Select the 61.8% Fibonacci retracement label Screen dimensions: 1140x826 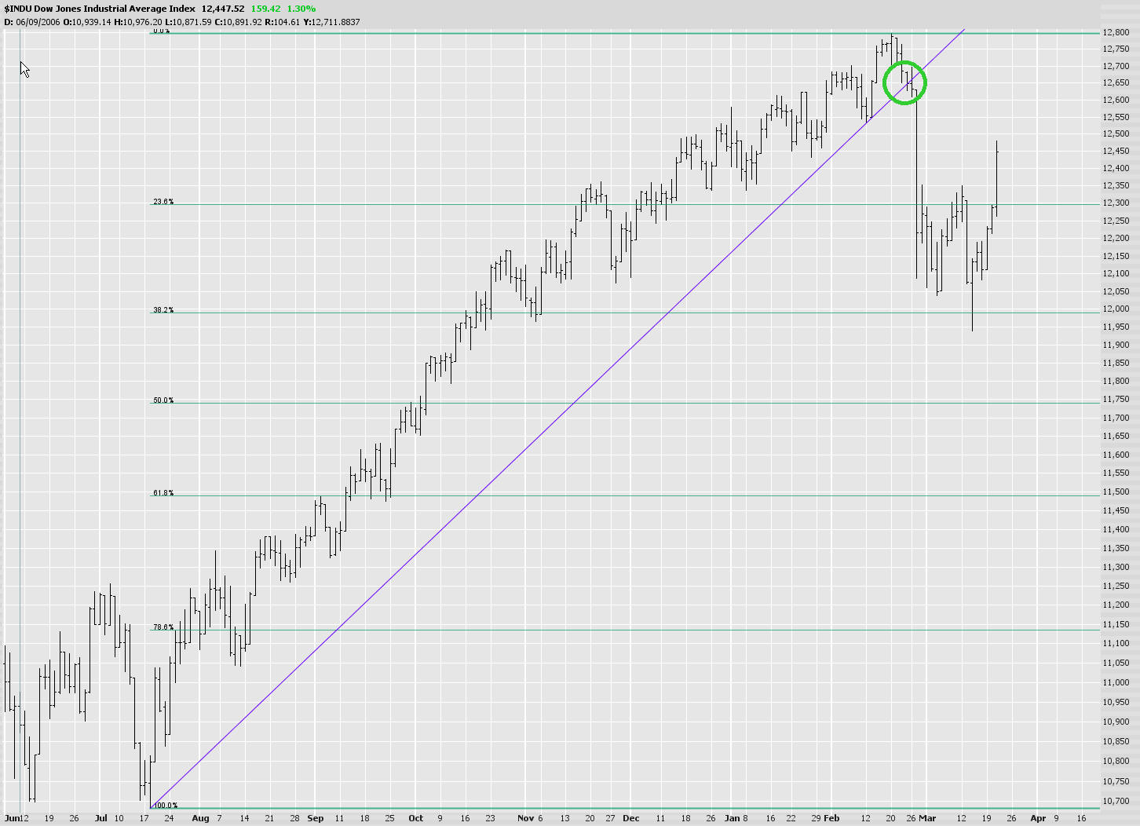(x=163, y=493)
